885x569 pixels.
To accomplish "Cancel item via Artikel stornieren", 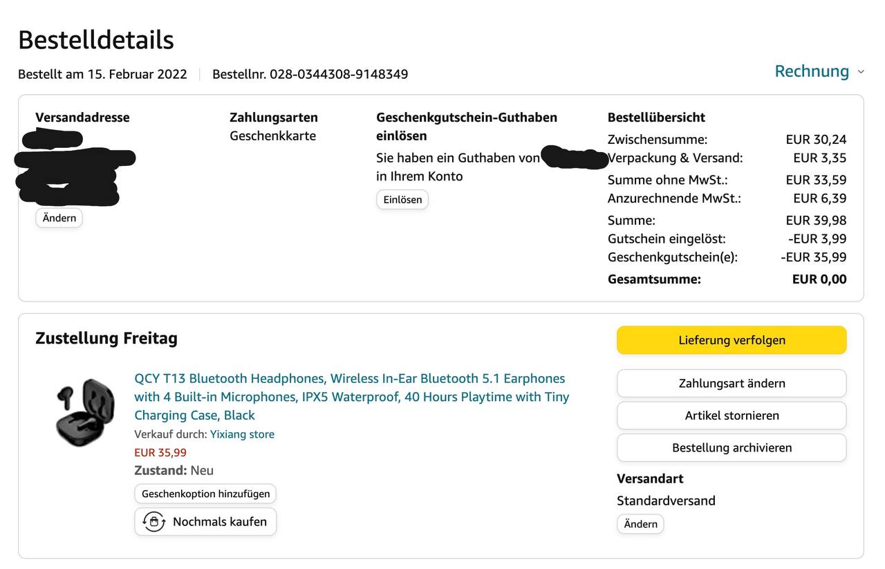I will coord(732,416).
